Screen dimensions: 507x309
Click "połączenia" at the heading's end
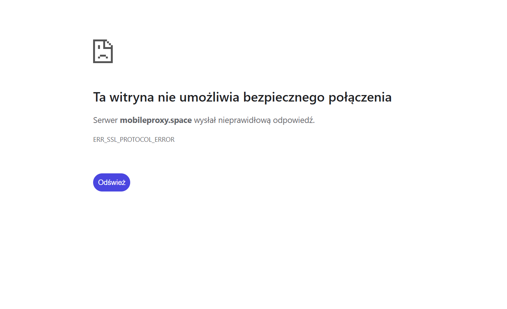[360, 97]
